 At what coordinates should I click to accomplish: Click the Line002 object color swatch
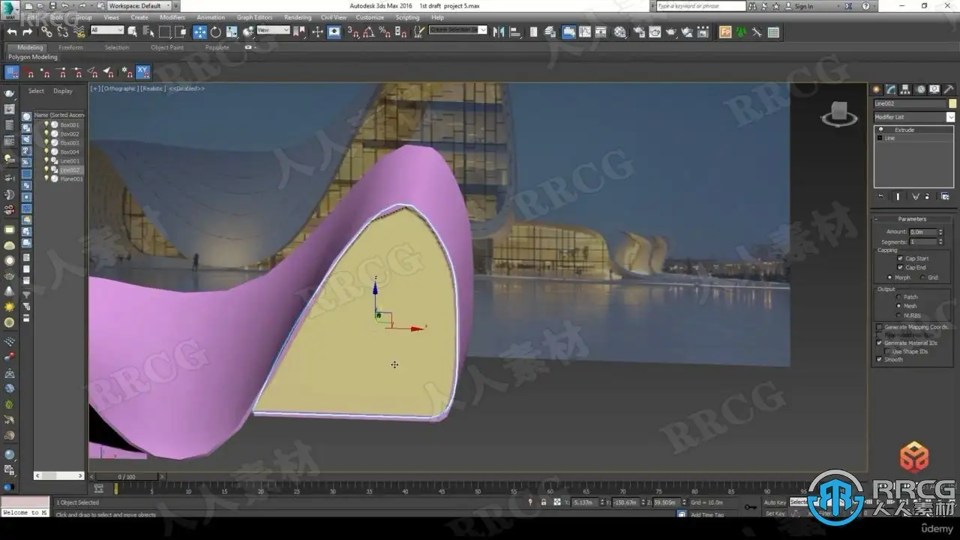point(952,103)
